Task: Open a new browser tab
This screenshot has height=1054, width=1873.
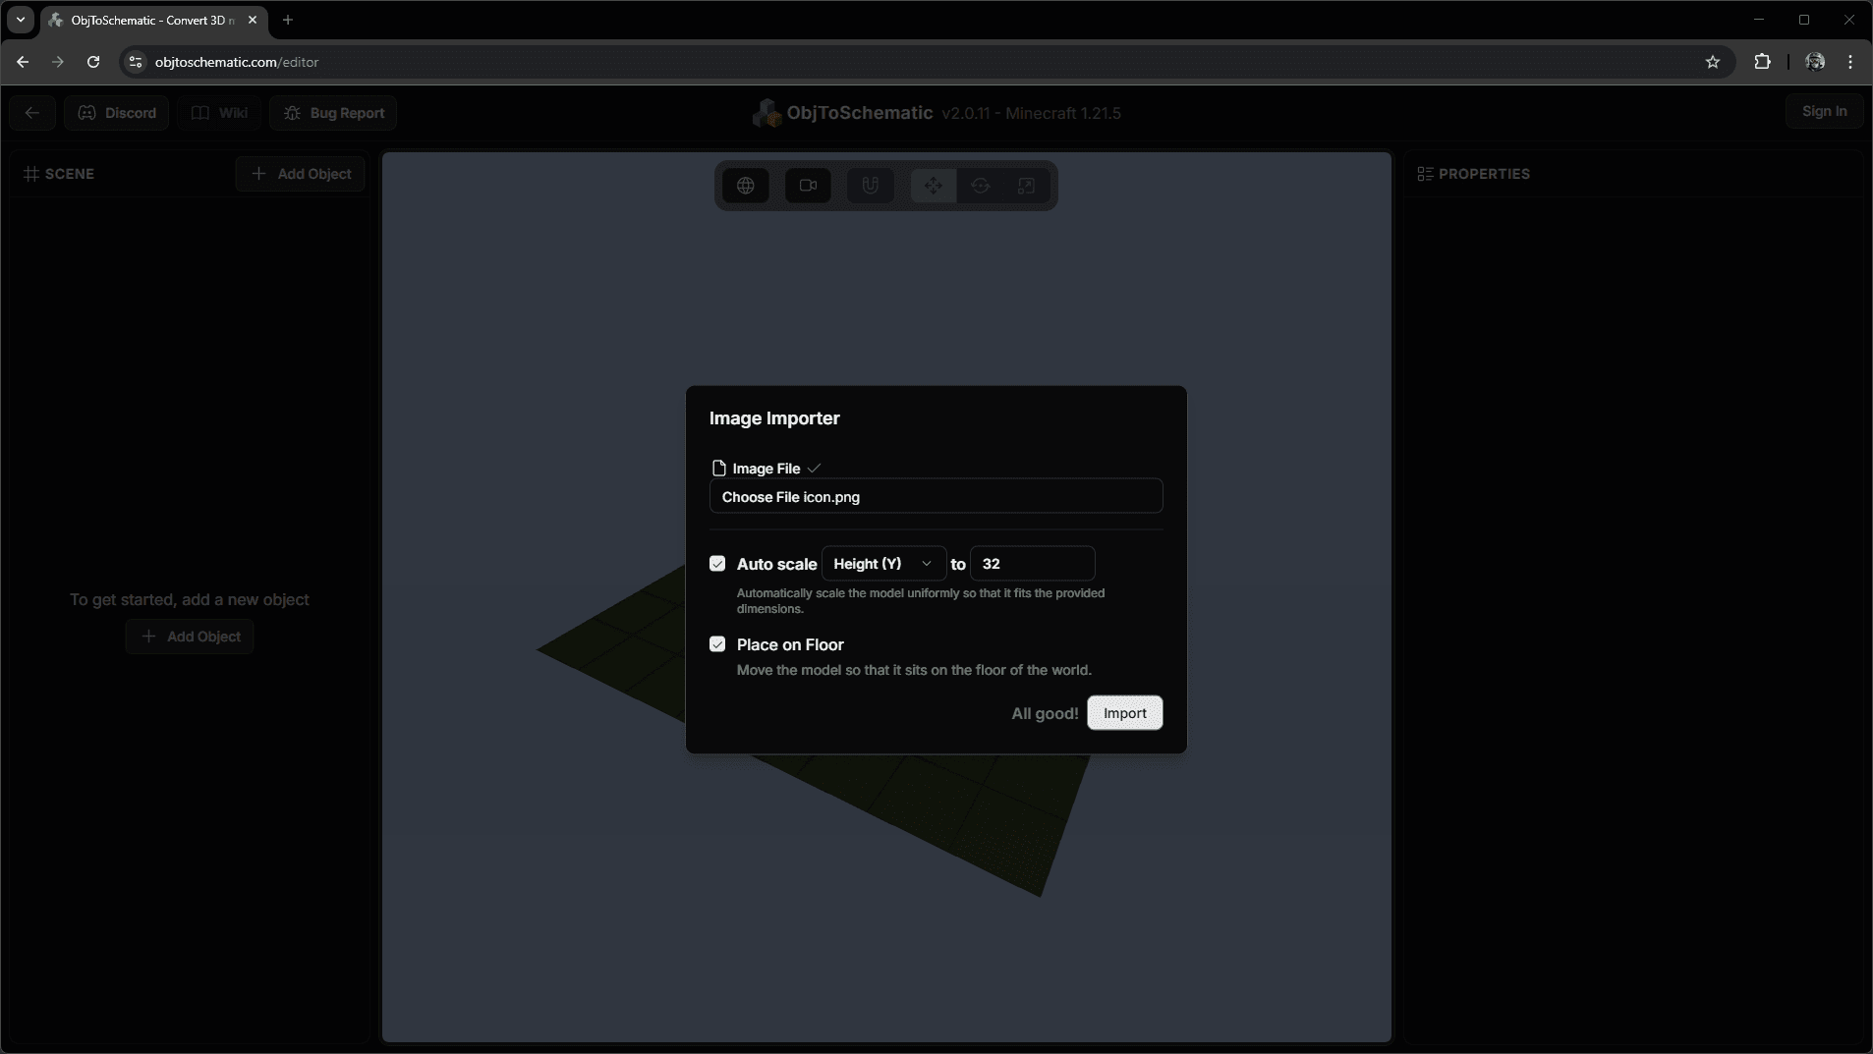Action: (288, 20)
